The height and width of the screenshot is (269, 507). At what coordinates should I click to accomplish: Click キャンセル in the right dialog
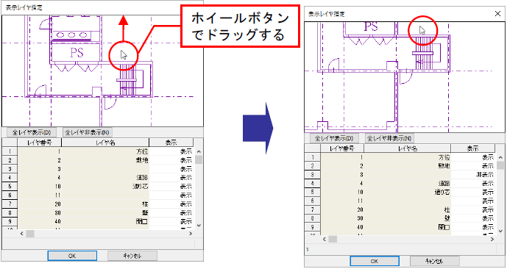tap(435, 261)
